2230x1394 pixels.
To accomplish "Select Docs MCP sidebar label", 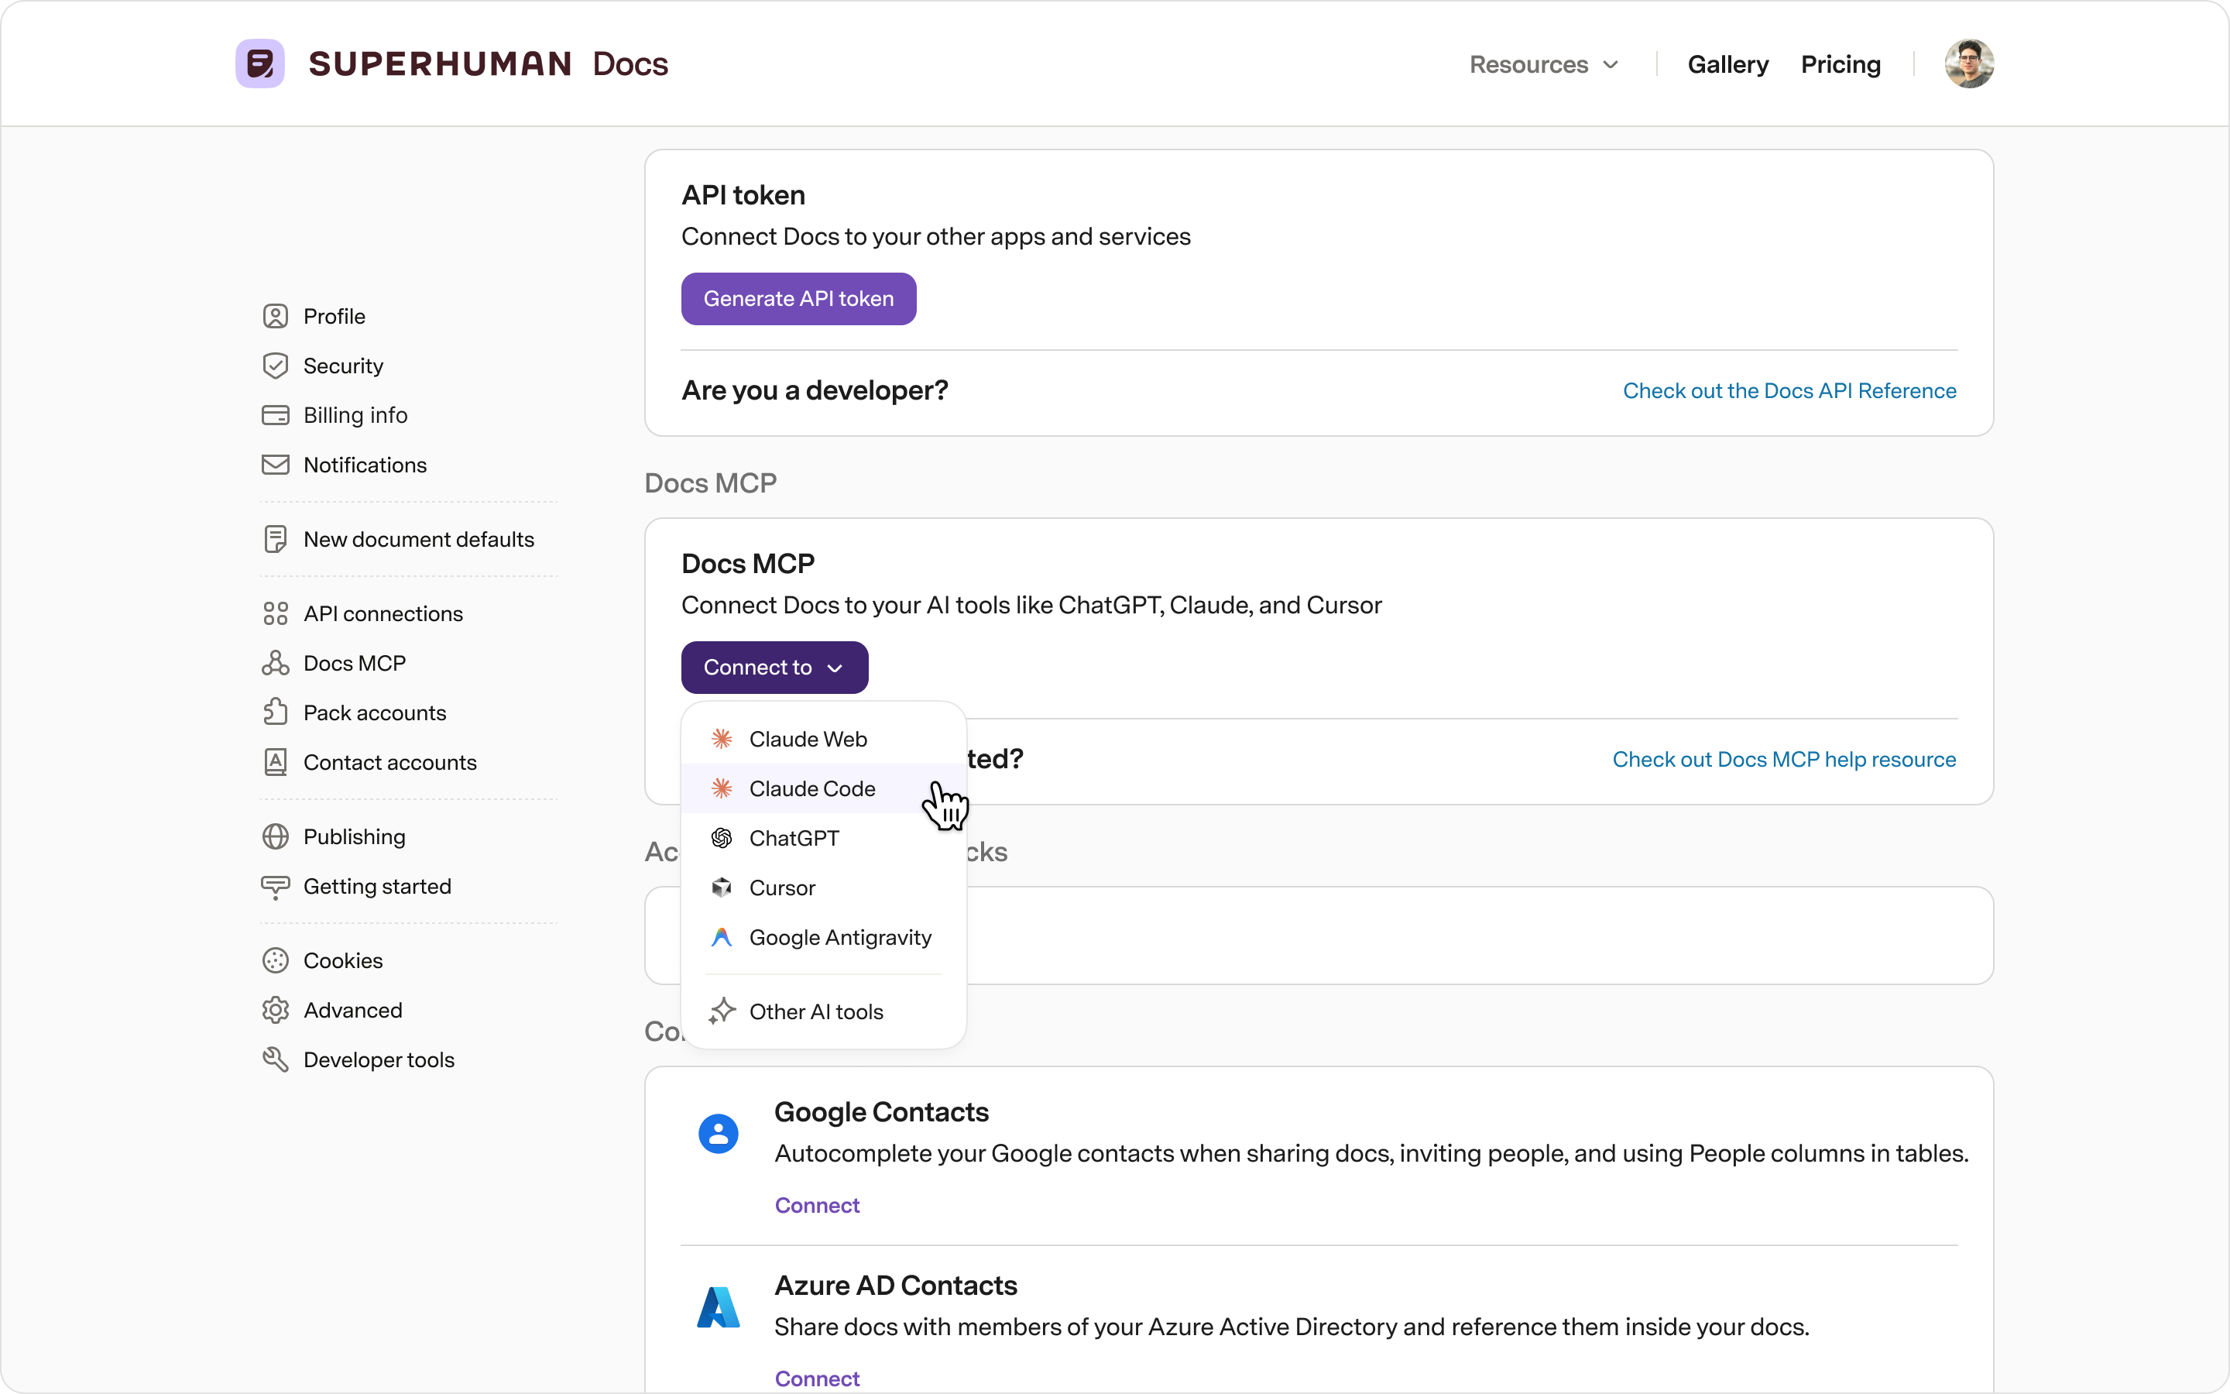I will point(355,663).
